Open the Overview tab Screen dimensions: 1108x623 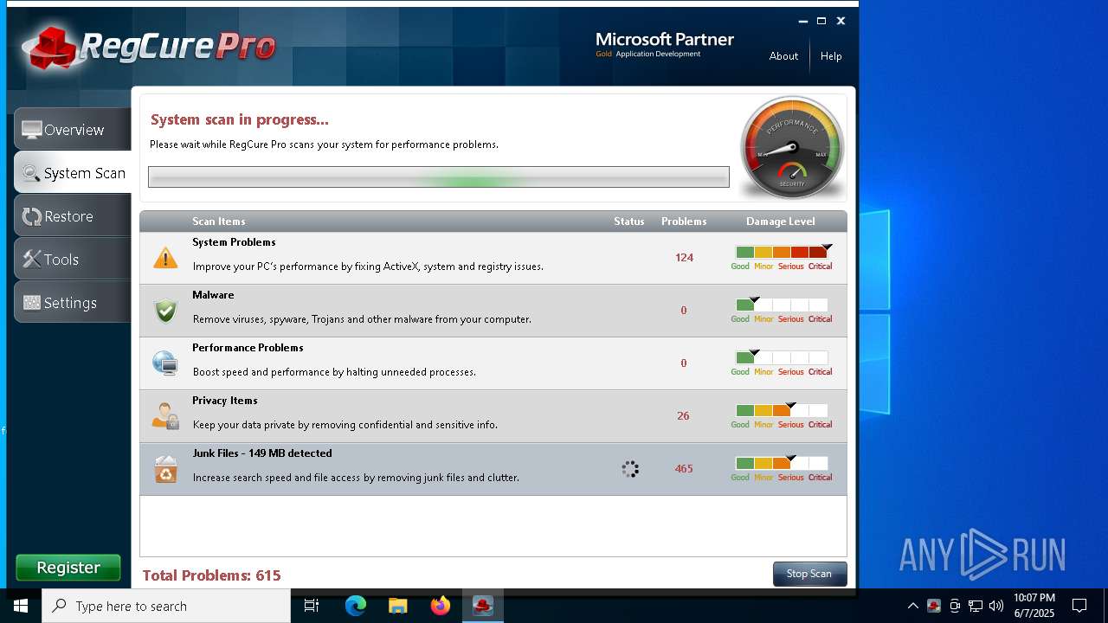click(x=73, y=129)
